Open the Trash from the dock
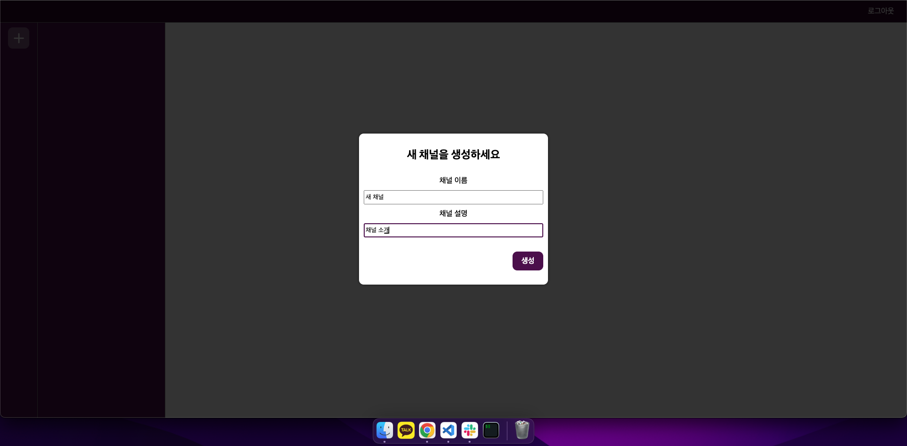907x446 pixels. pyautogui.click(x=522, y=430)
